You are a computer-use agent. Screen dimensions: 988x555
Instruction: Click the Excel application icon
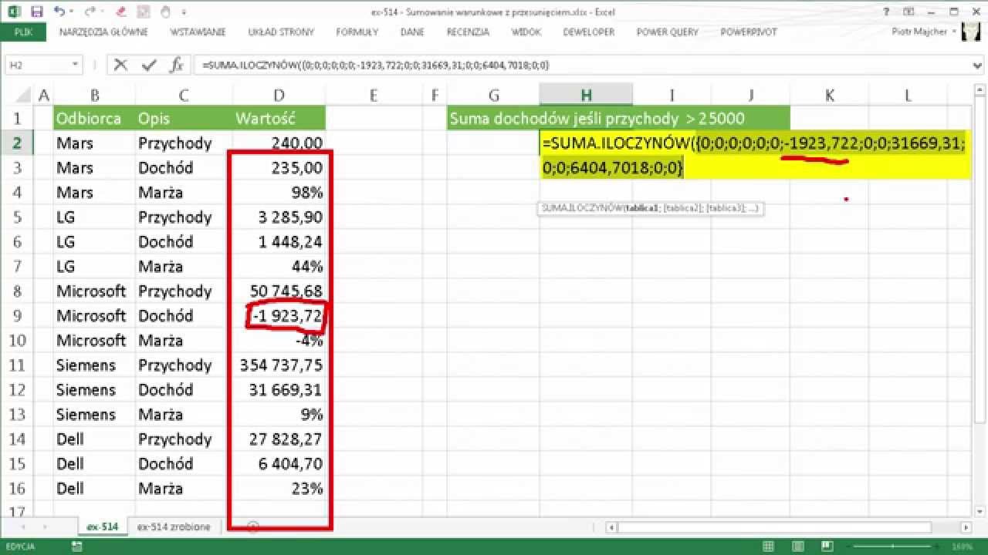coord(13,12)
